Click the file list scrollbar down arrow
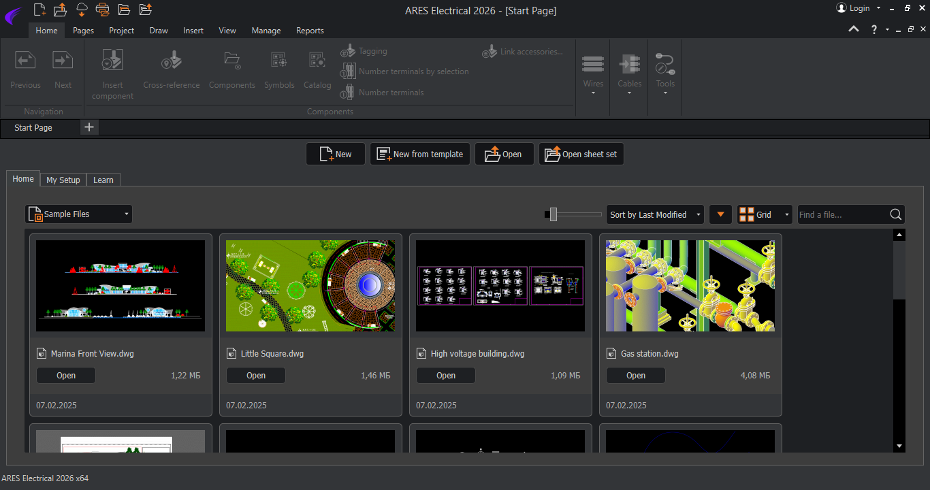The image size is (930, 490). 899,446
